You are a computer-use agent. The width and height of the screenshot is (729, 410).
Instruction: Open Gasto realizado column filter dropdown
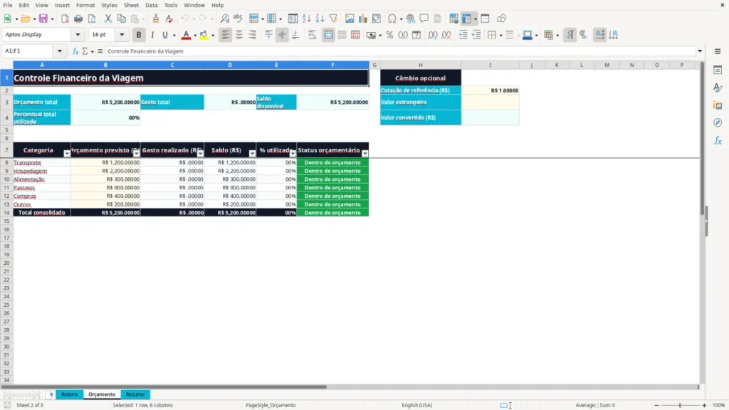200,154
